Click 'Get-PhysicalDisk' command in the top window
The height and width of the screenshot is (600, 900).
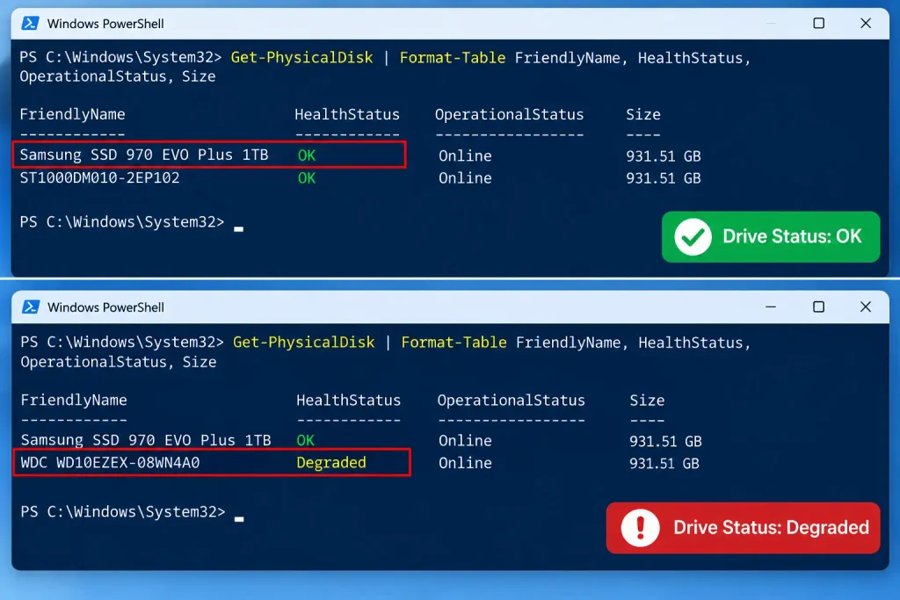coord(301,58)
